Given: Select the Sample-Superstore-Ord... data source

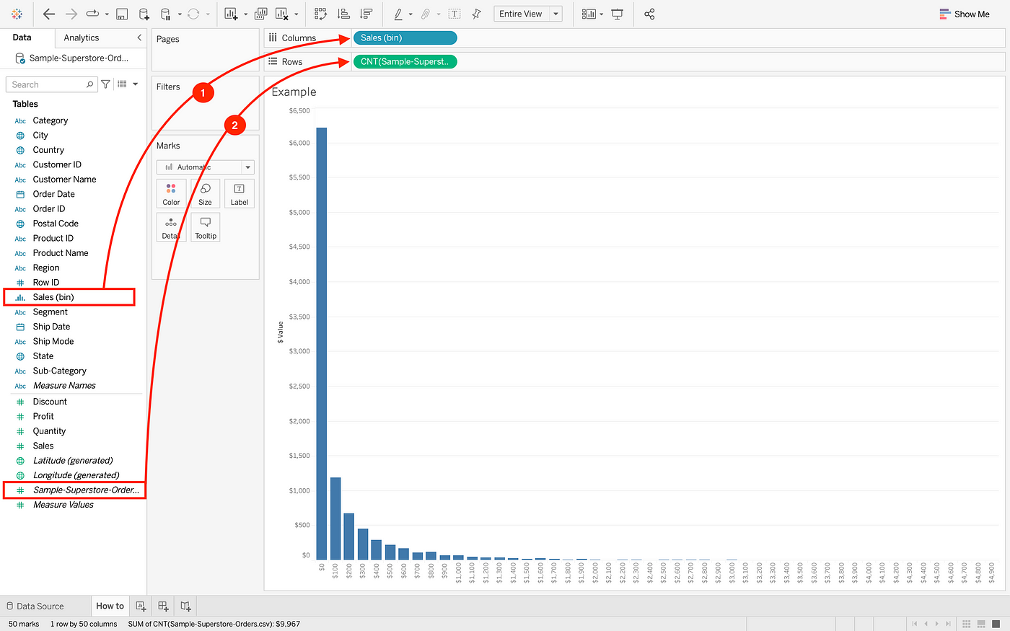Looking at the screenshot, I should click(72, 58).
